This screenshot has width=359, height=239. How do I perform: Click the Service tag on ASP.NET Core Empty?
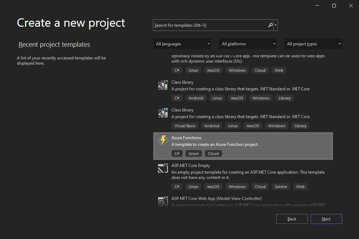[281, 187]
